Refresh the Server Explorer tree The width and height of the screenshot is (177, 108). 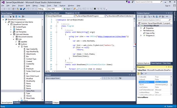[x=3, y=16]
